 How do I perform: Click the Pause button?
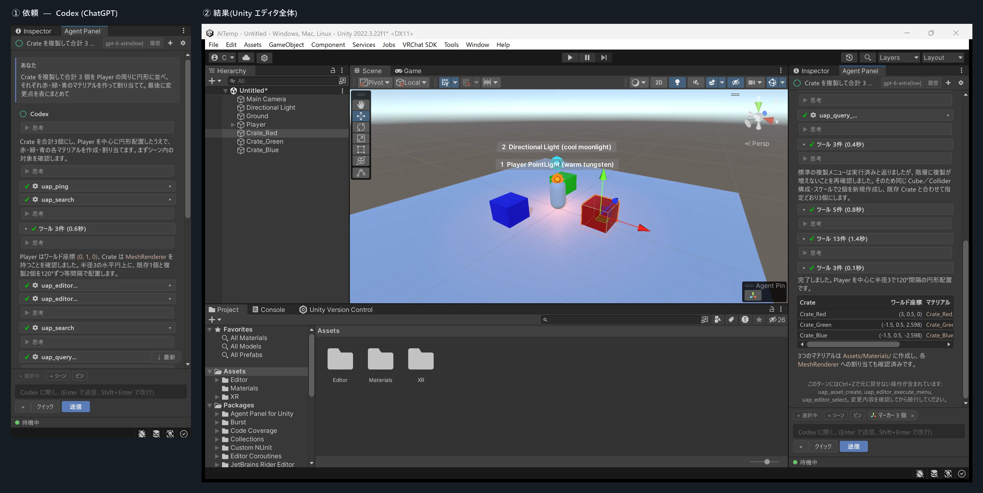[587, 58]
